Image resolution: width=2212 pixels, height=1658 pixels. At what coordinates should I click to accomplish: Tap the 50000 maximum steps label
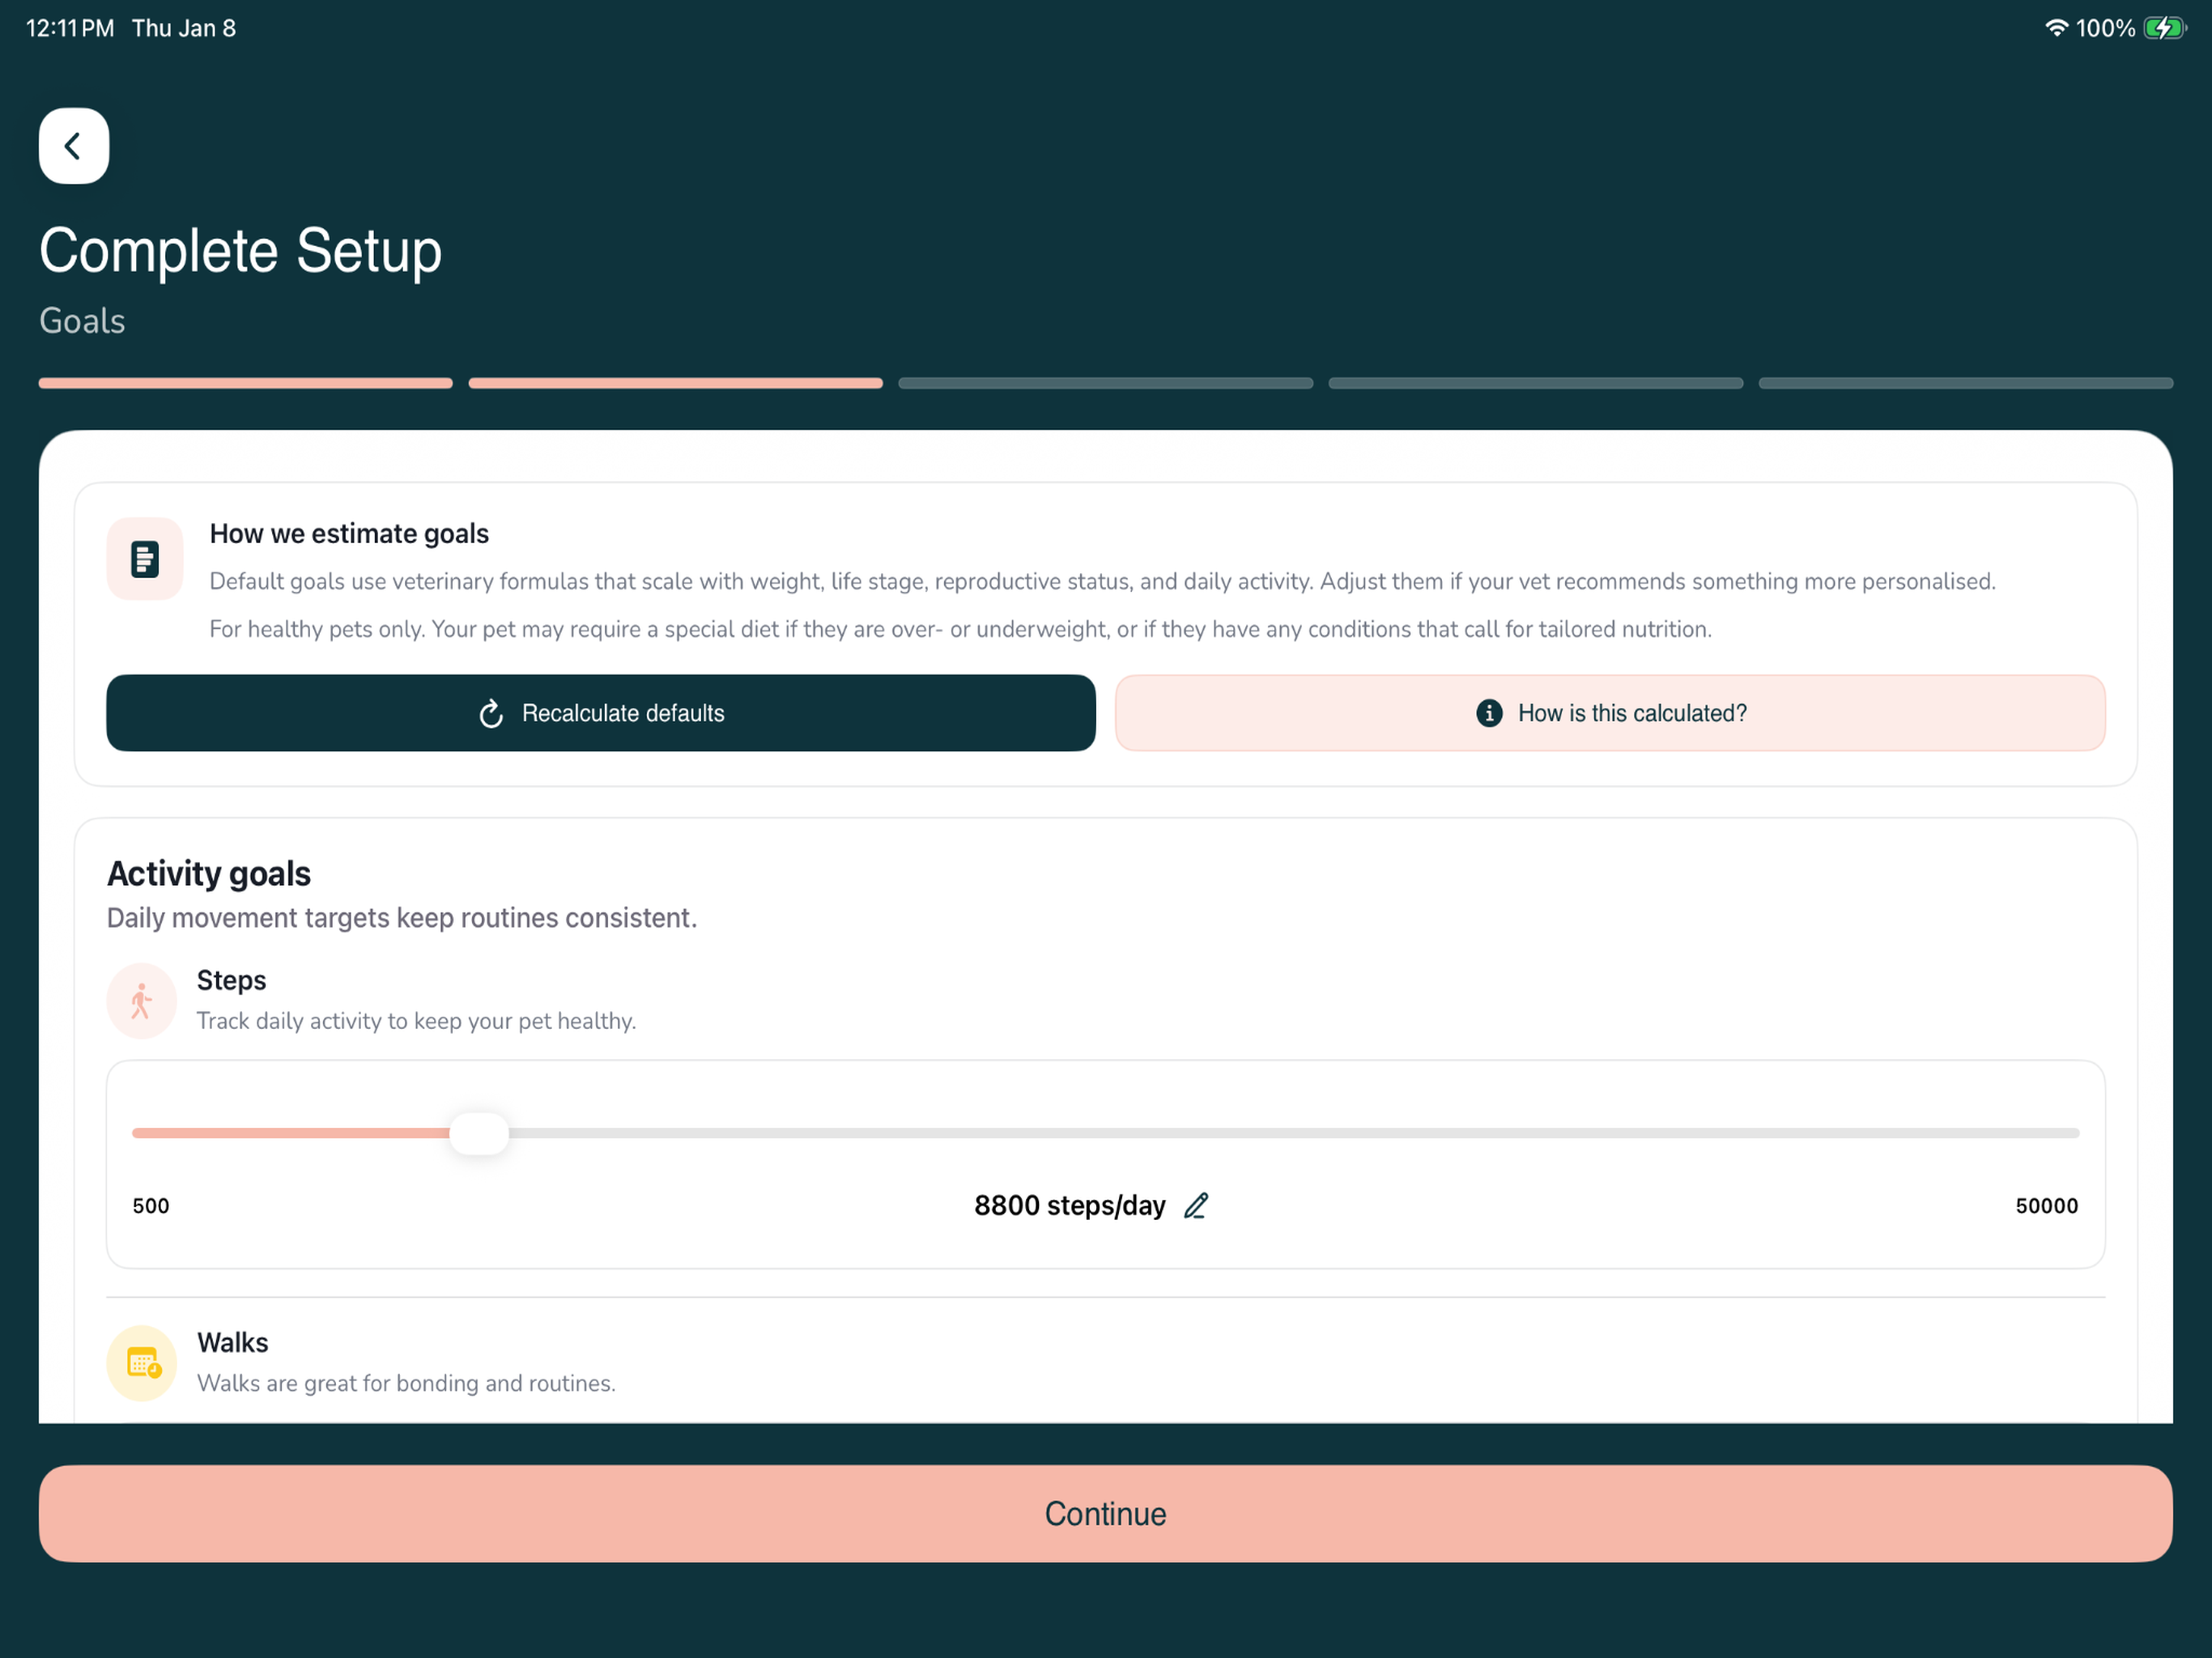[2046, 1206]
